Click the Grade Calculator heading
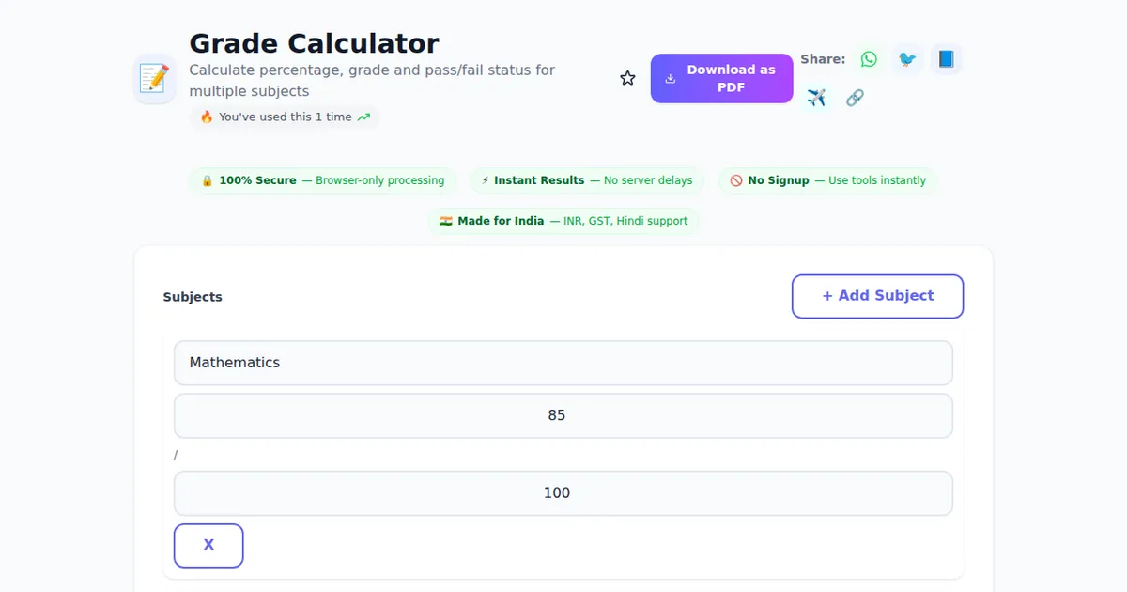Screen dimensions: 1127x592 click(314, 43)
